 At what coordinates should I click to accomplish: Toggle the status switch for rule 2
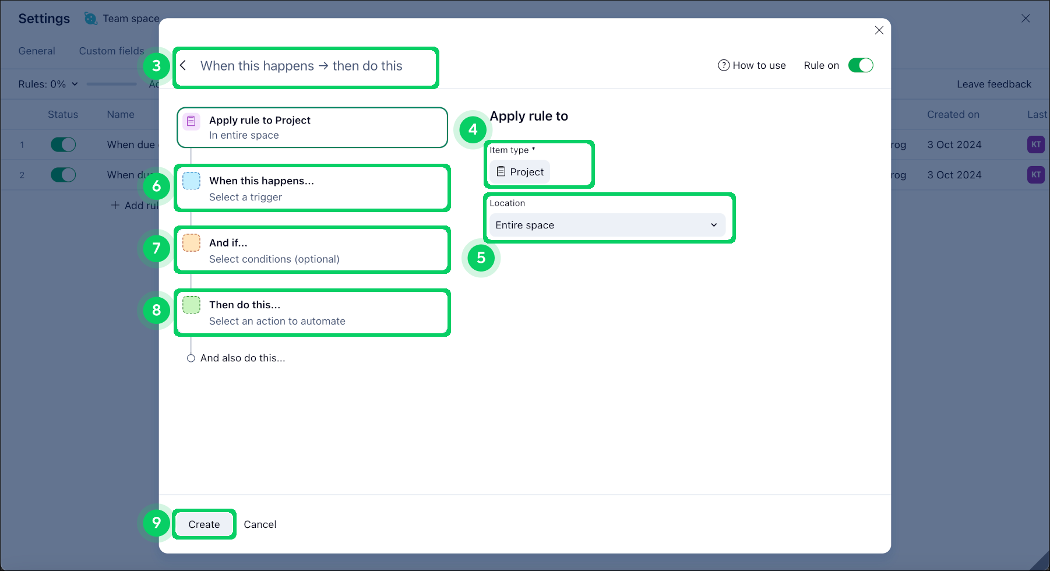click(x=63, y=175)
